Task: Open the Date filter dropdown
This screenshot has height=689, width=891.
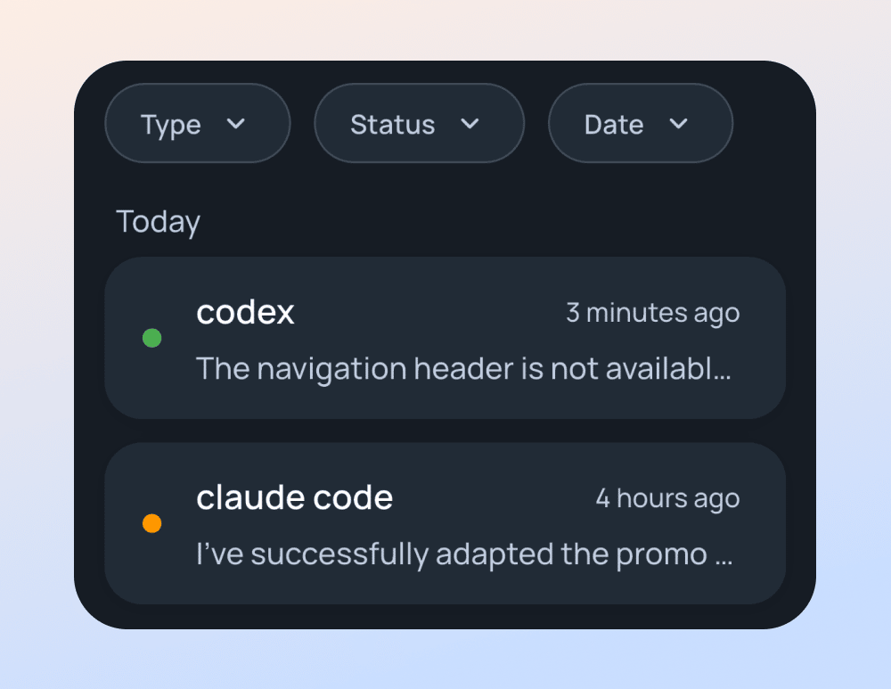Action: pyautogui.click(x=640, y=123)
